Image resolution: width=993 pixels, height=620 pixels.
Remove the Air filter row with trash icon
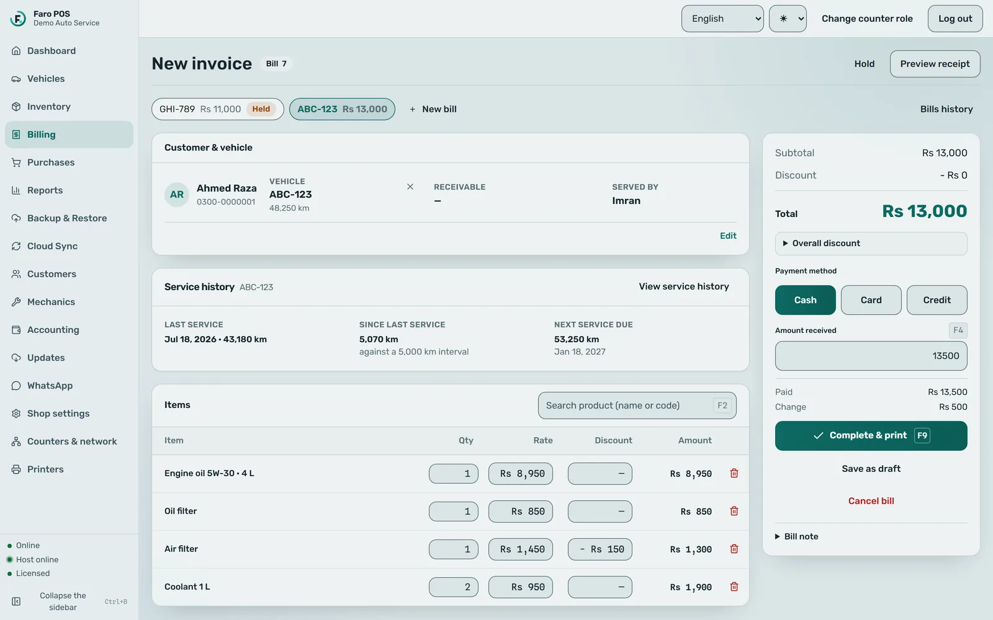pyautogui.click(x=734, y=549)
